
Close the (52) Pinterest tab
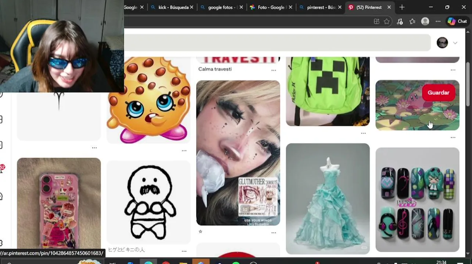(x=389, y=7)
